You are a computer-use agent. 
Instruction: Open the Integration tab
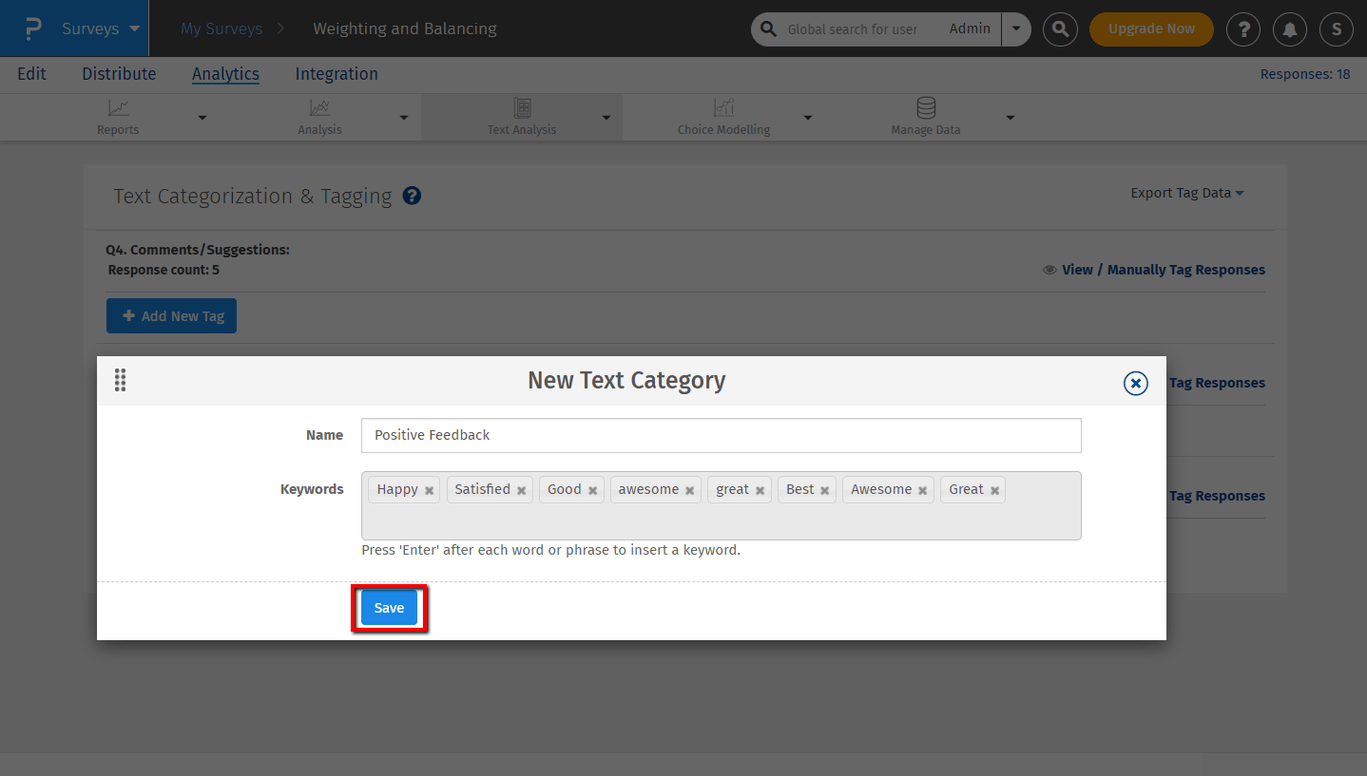(x=336, y=74)
